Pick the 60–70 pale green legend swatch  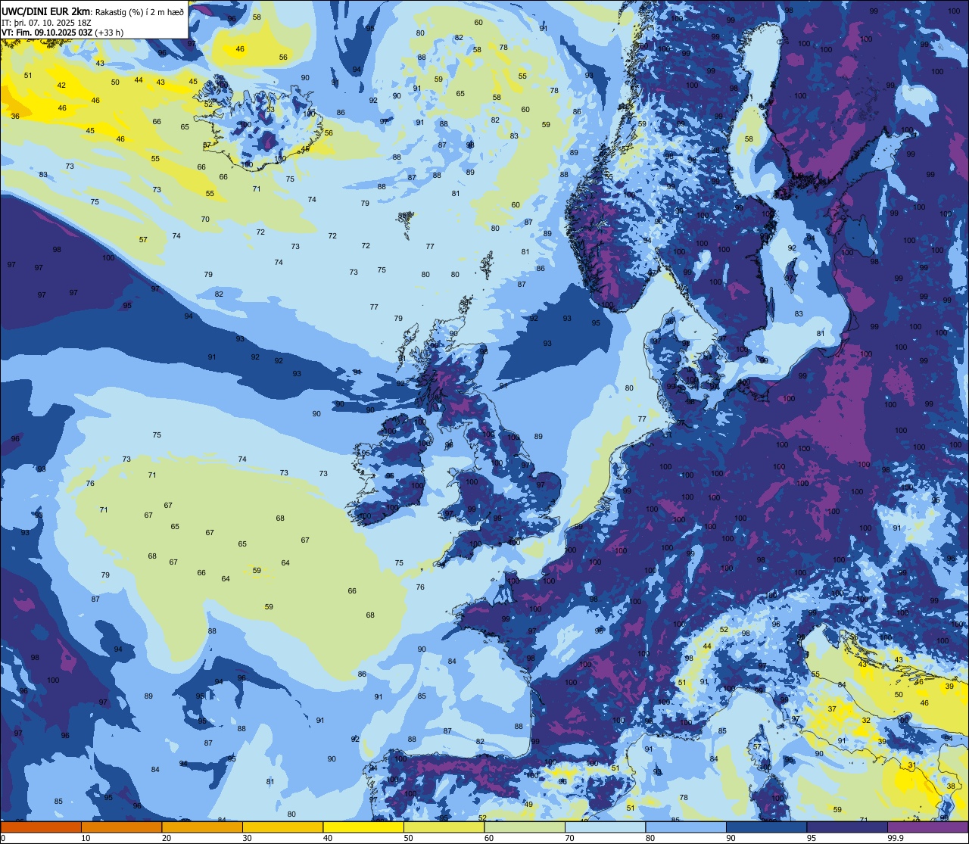pos(525,827)
